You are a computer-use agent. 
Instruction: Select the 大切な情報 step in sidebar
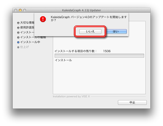tap(27, 22)
